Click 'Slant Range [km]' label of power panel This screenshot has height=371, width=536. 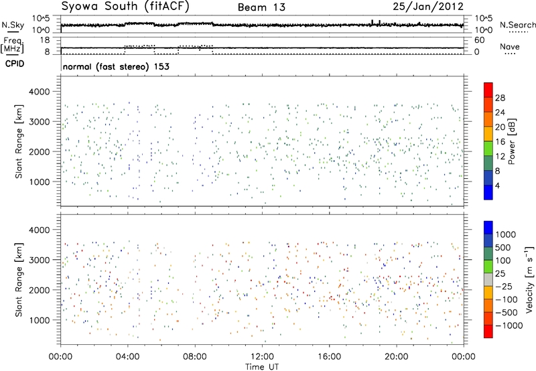19,141
